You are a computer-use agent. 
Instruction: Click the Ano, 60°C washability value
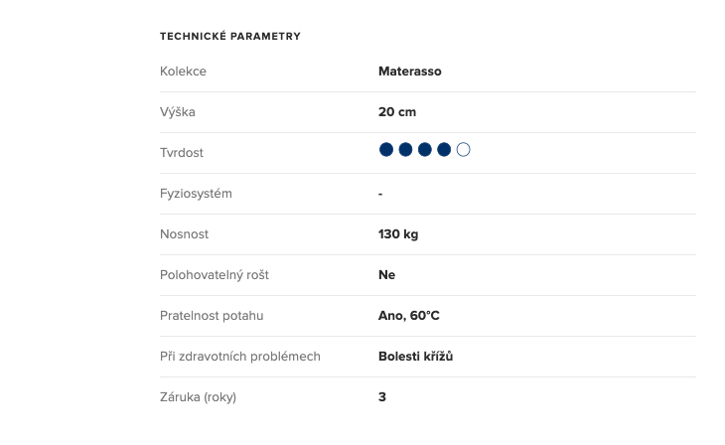409,316
